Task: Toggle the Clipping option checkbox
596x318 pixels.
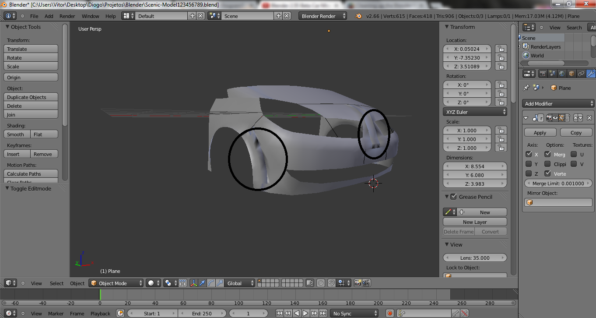Action: tap(547, 164)
